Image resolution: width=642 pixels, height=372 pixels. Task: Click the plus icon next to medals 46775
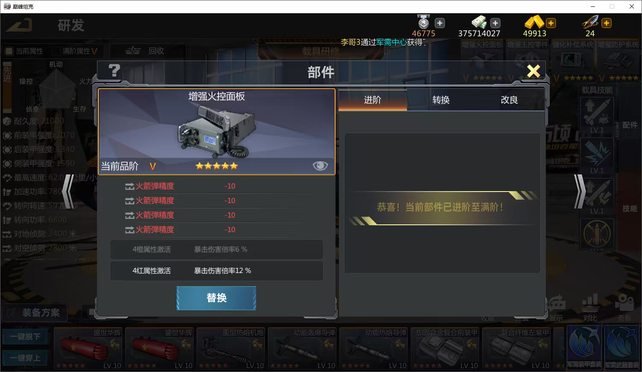[440, 23]
